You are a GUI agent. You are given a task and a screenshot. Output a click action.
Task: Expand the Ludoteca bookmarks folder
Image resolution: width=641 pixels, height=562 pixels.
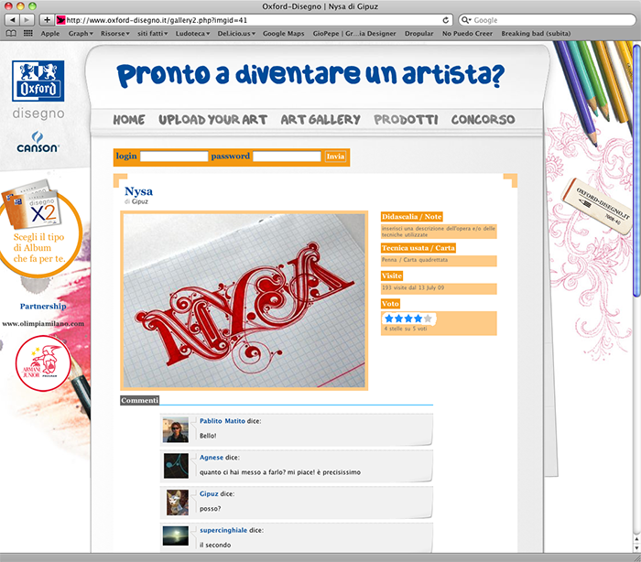(x=192, y=34)
